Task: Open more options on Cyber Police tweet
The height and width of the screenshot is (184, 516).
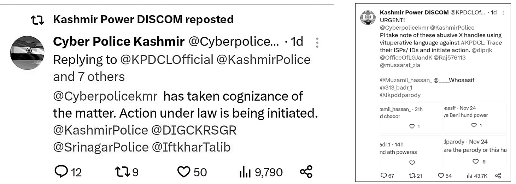Action: pos(317,42)
